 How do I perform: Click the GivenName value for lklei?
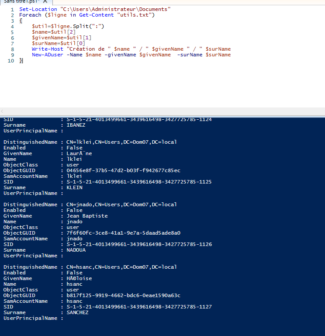pyautogui.click(x=79, y=153)
